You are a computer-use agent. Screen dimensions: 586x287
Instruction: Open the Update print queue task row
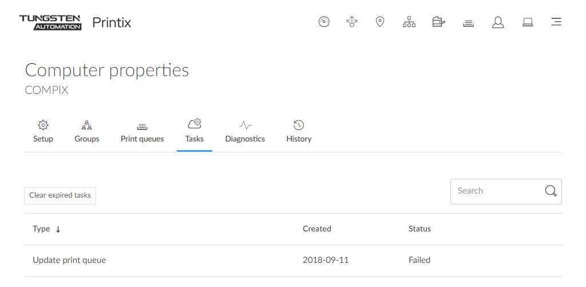69,260
